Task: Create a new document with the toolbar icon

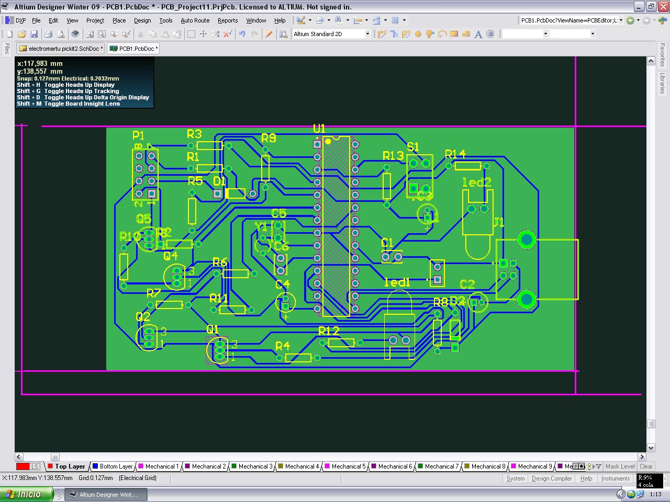Action: [9, 34]
